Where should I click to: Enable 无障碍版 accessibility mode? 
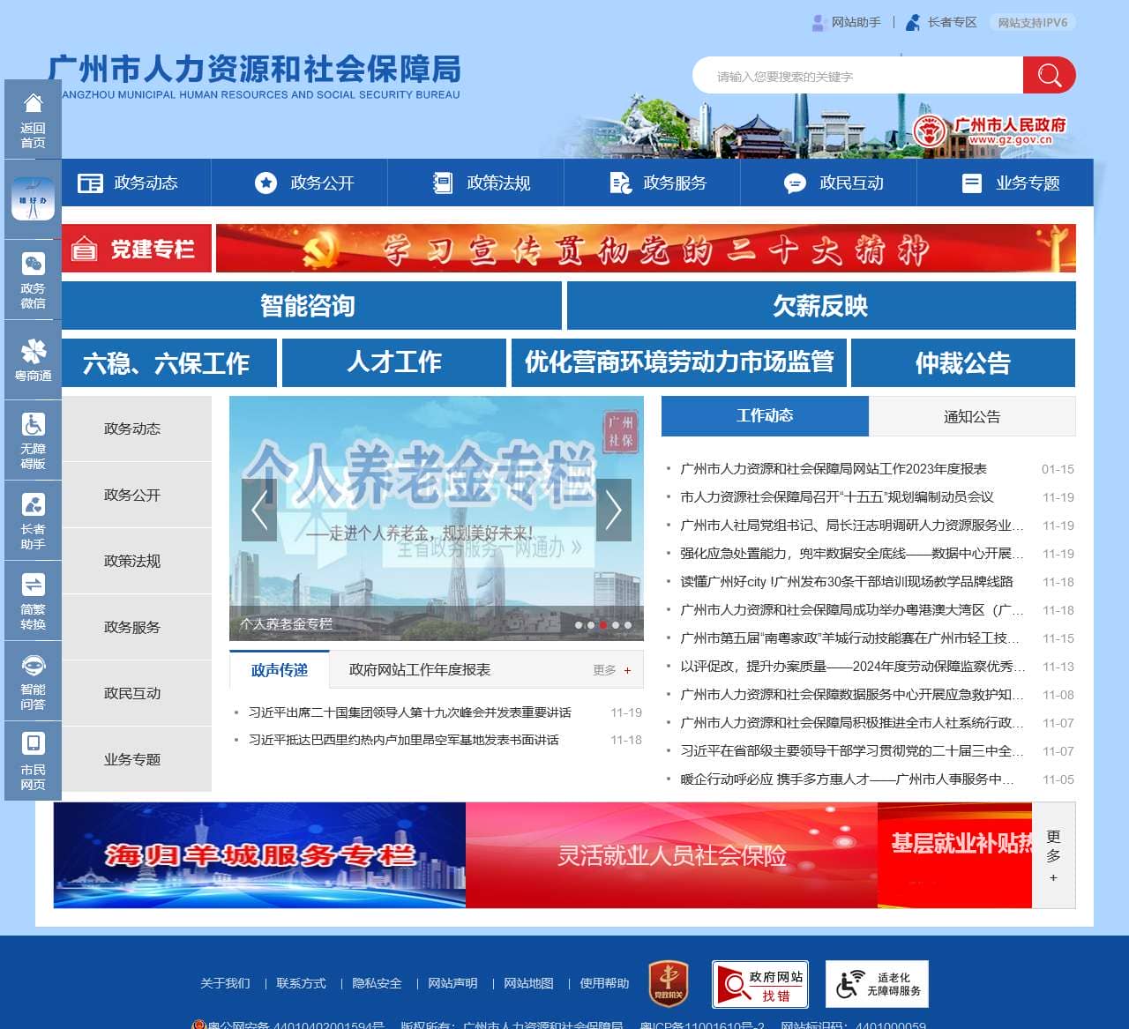[x=33, y=438]
